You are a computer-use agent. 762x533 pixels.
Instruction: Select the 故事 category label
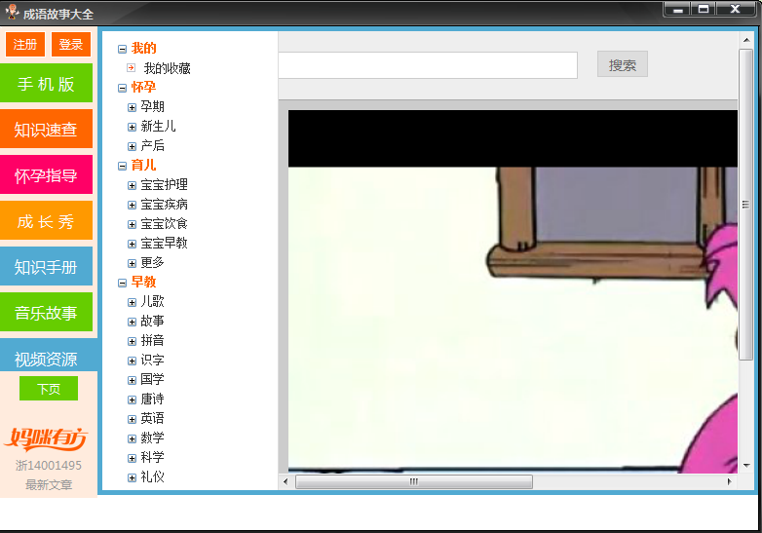click(x=153, y=322)
